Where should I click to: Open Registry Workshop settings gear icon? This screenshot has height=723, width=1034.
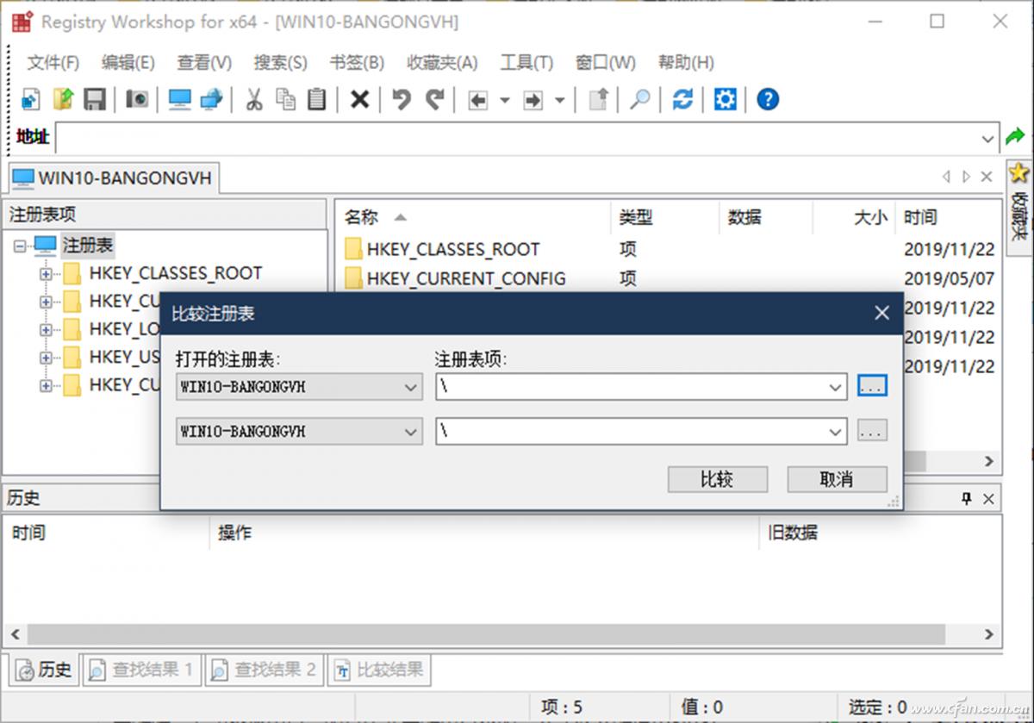tap(725, 99)
